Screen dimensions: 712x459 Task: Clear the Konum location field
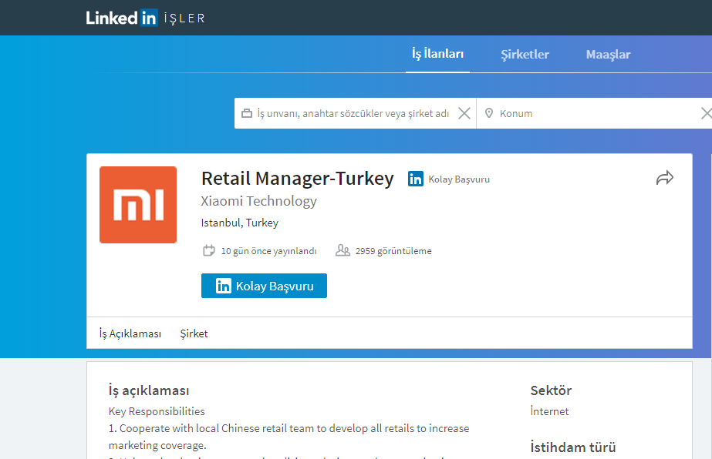pos(706,114)
